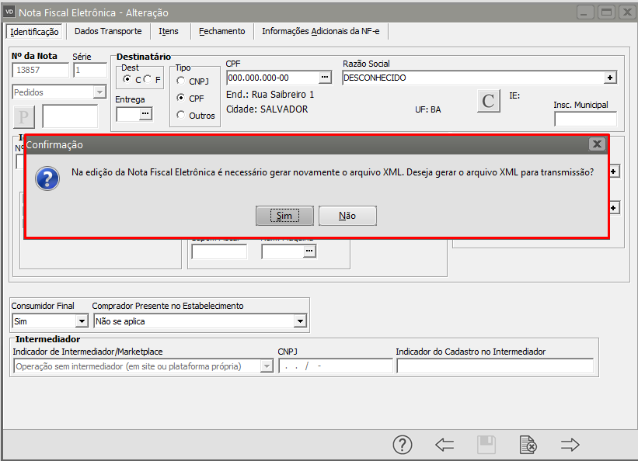Image resolution: width=638 pixels, height=461 pixels.
Task: Click the Insc. Municipal input field
Action: [x=584, y=119]
